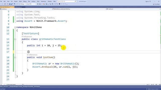Click the arithematicTestClass class name
The height and width of the screenshot is (90, 161).
click(x=52, y=39)
